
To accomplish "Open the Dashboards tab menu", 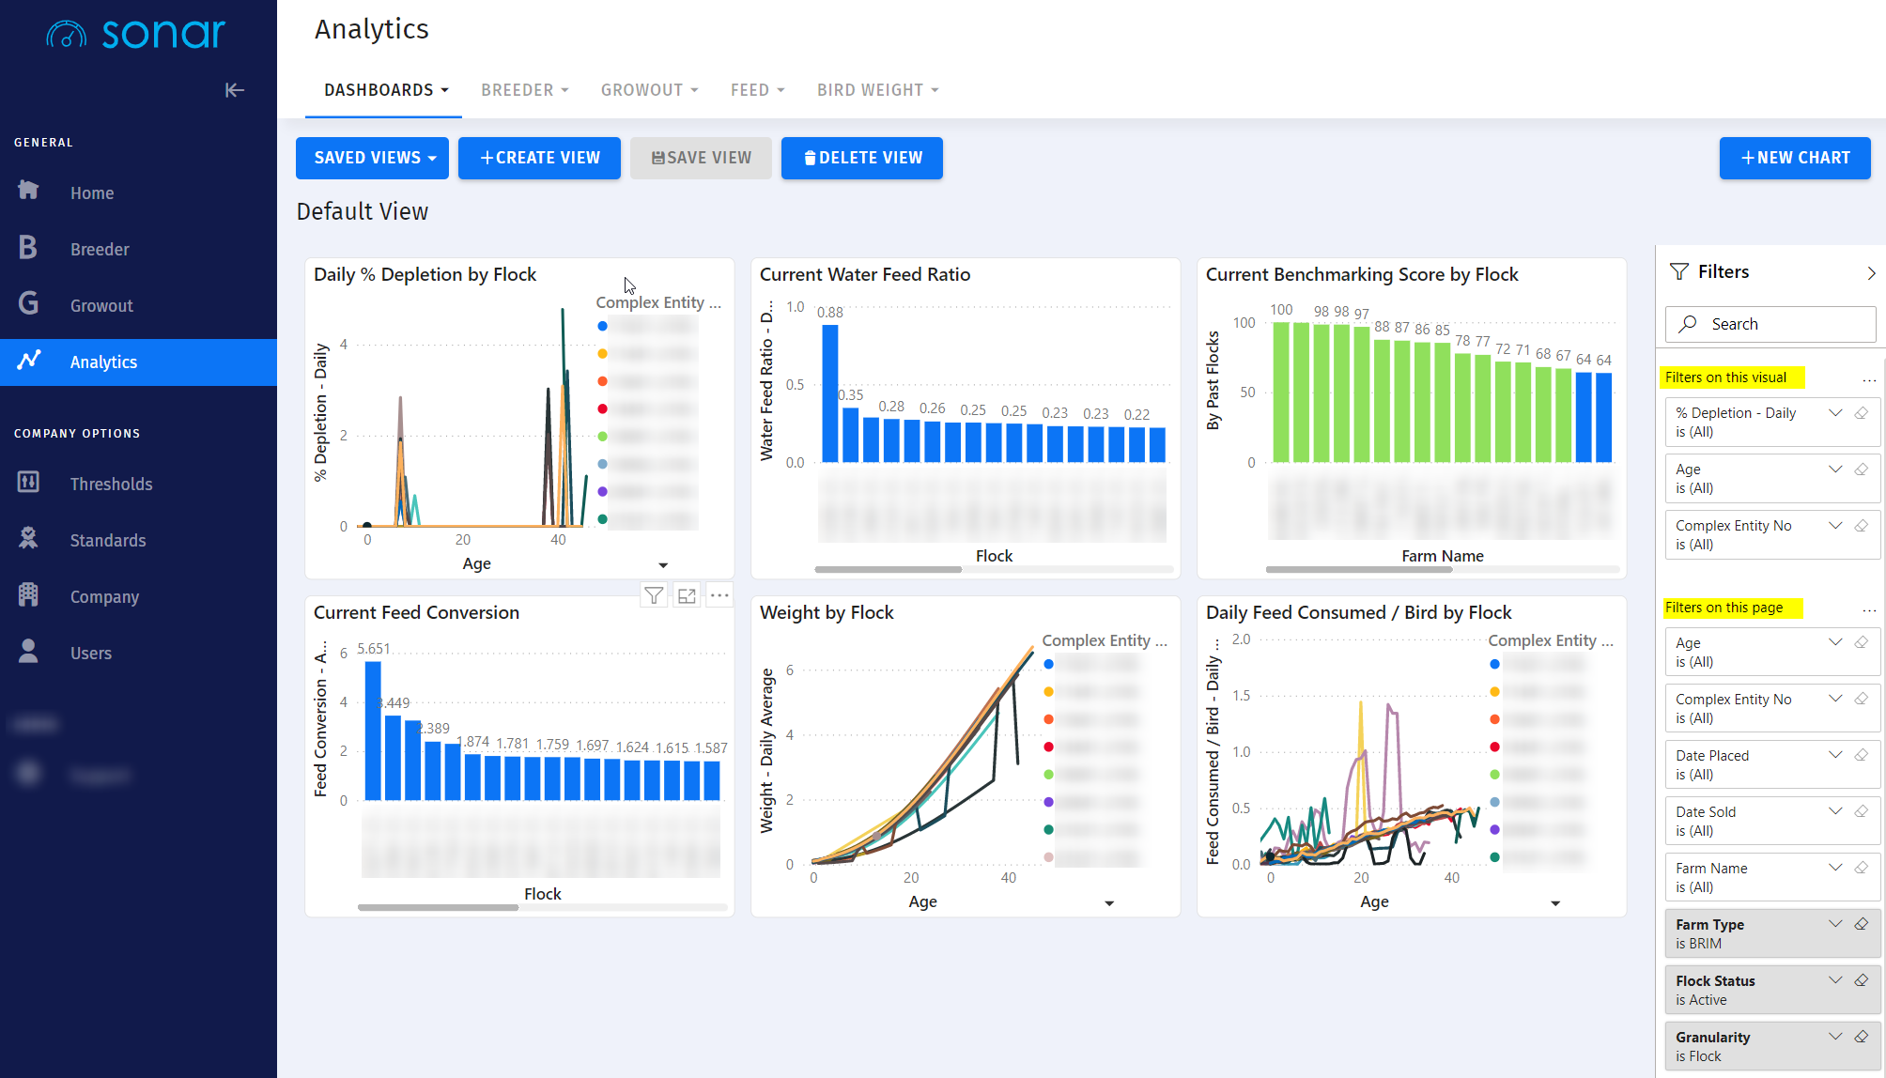I will pos(386,90).
